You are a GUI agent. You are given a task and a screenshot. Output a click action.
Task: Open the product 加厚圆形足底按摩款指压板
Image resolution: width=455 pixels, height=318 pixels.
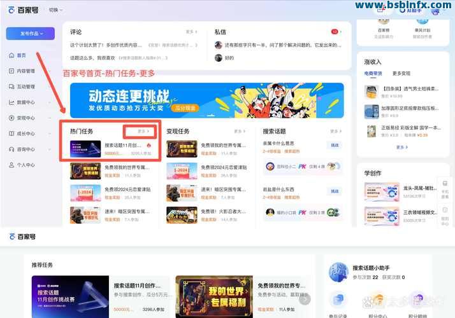(410, 108)
